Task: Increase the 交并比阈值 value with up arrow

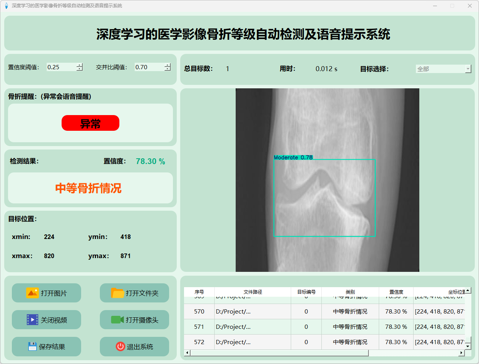Action: pyautogui.click(x=167, y=65)
